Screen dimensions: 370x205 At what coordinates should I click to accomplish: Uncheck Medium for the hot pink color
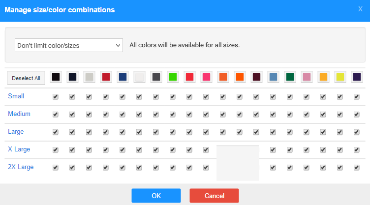(x=206, y=115)
